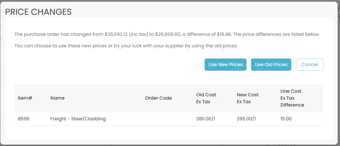
Task: Click the Line Cost Ex Tax Difference header
Action: click(292, 98)
